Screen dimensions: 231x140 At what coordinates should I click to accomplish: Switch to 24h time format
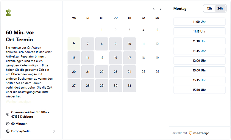coord(220,9)
